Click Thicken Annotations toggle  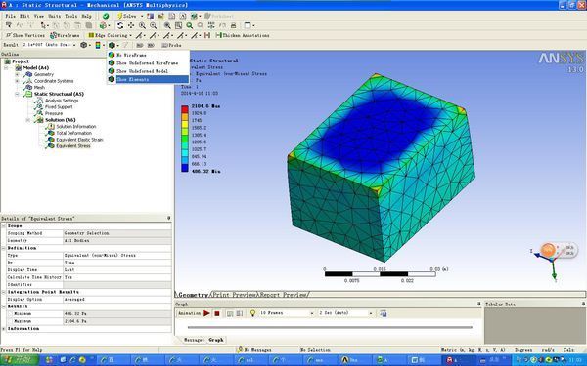tap(243, 35)
